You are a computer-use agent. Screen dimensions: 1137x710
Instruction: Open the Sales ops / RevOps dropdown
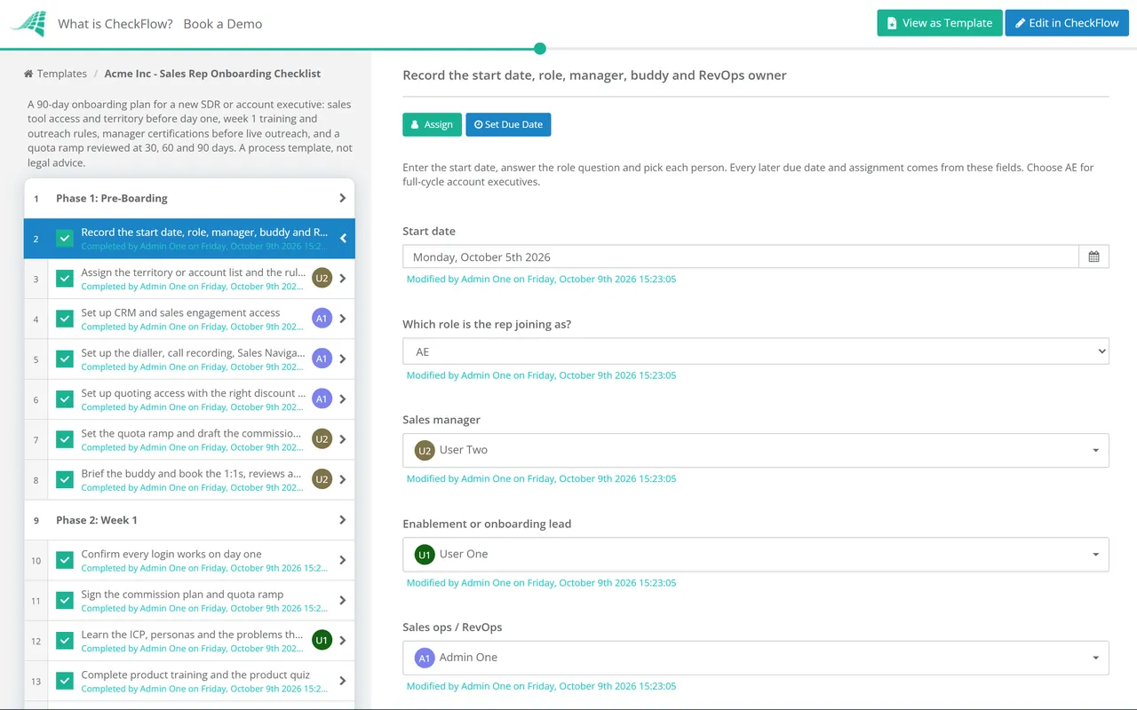(x=756, y=658)
